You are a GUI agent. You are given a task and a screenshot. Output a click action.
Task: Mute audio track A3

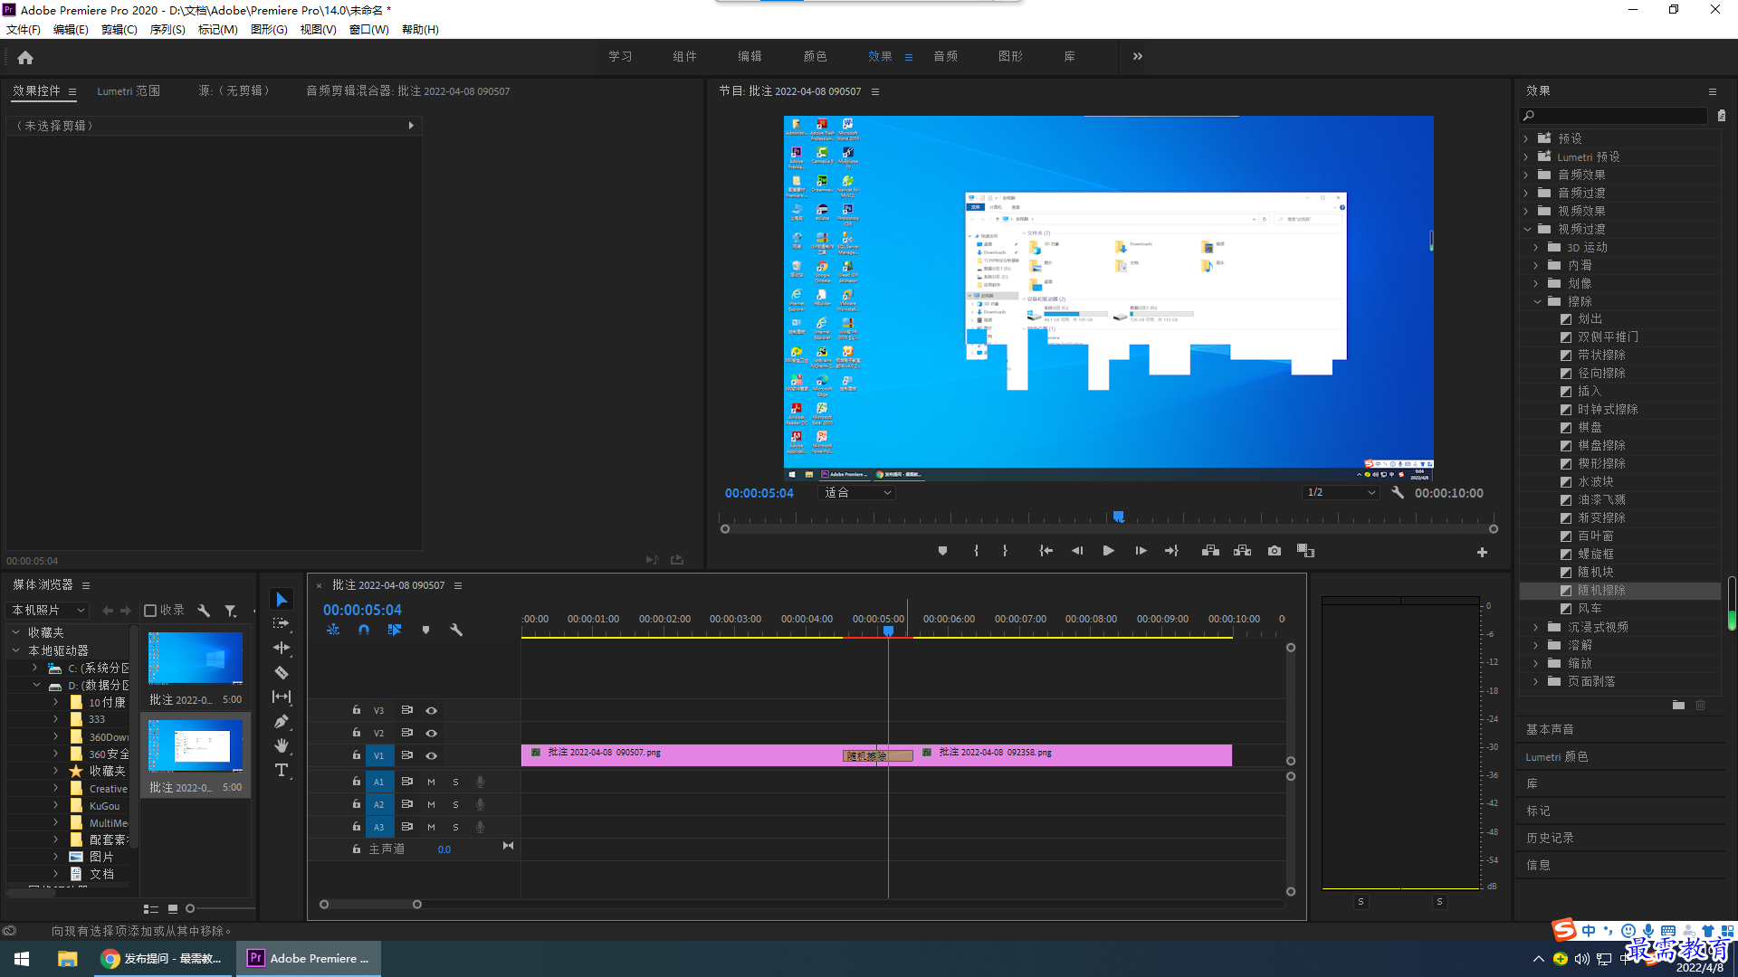[431, 827]
